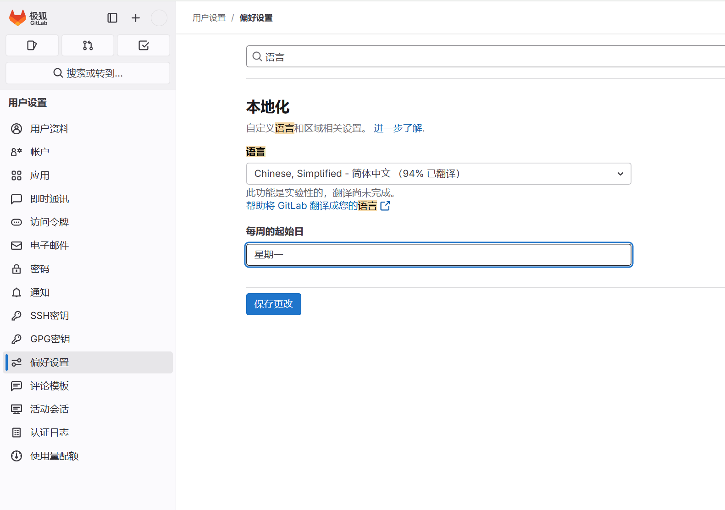Click the key icon beside GPG密钥

(17, 339)
